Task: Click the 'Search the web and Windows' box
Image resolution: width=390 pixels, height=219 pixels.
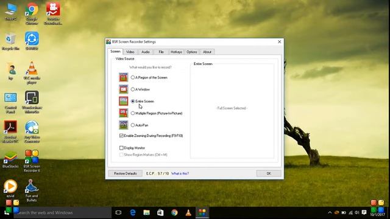Action: (x=62, y=213)
